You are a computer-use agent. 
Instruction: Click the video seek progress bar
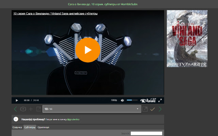88,96
